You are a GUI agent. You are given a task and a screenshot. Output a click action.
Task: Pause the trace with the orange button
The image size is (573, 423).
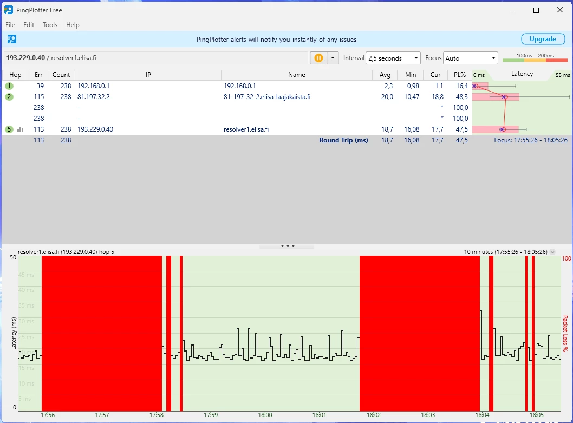(x=318, y=58)
